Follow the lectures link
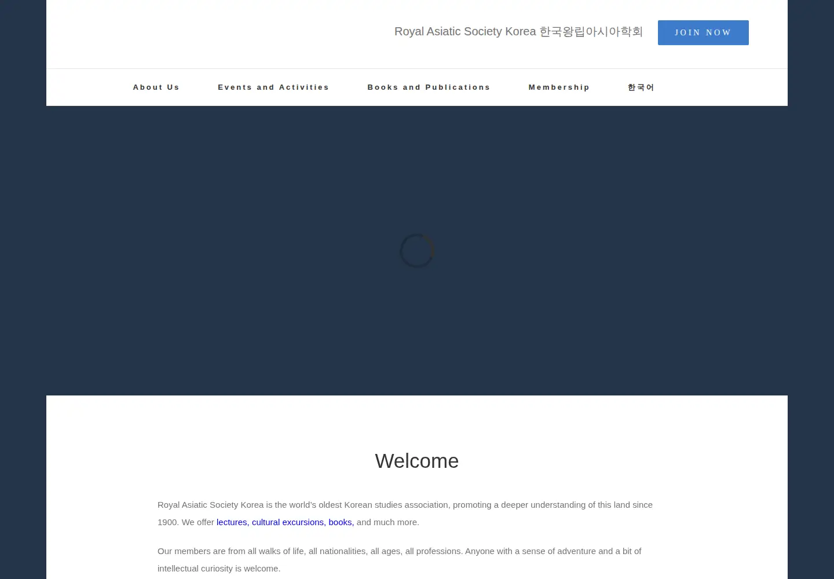834x579 pixels. (x=233, y=522)
